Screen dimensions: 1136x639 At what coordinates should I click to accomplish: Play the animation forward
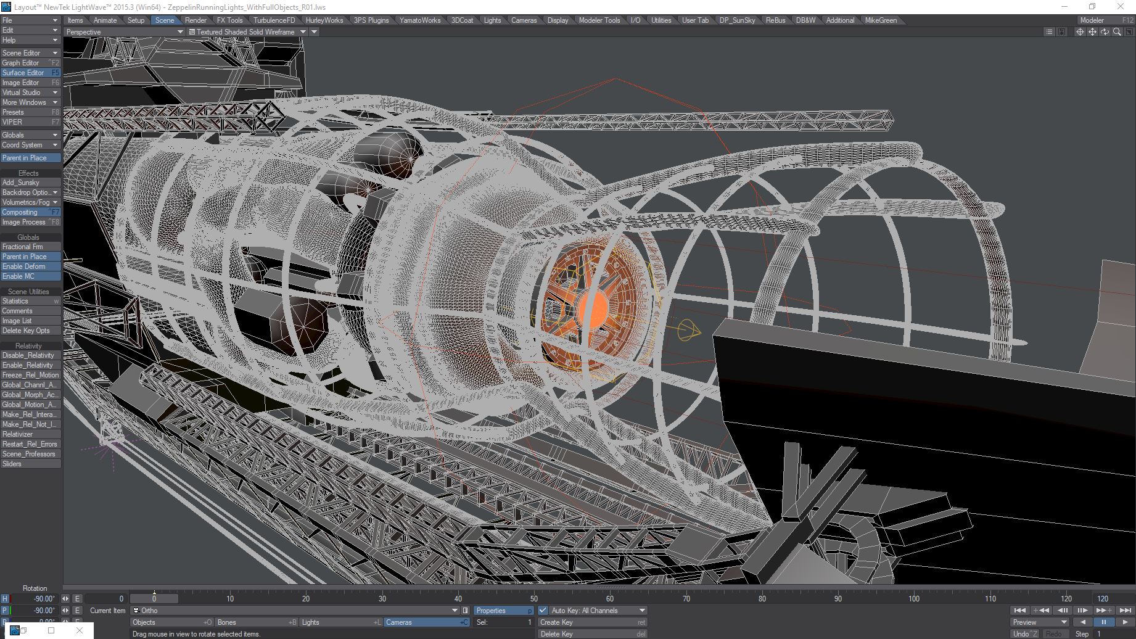point(1125,622)
